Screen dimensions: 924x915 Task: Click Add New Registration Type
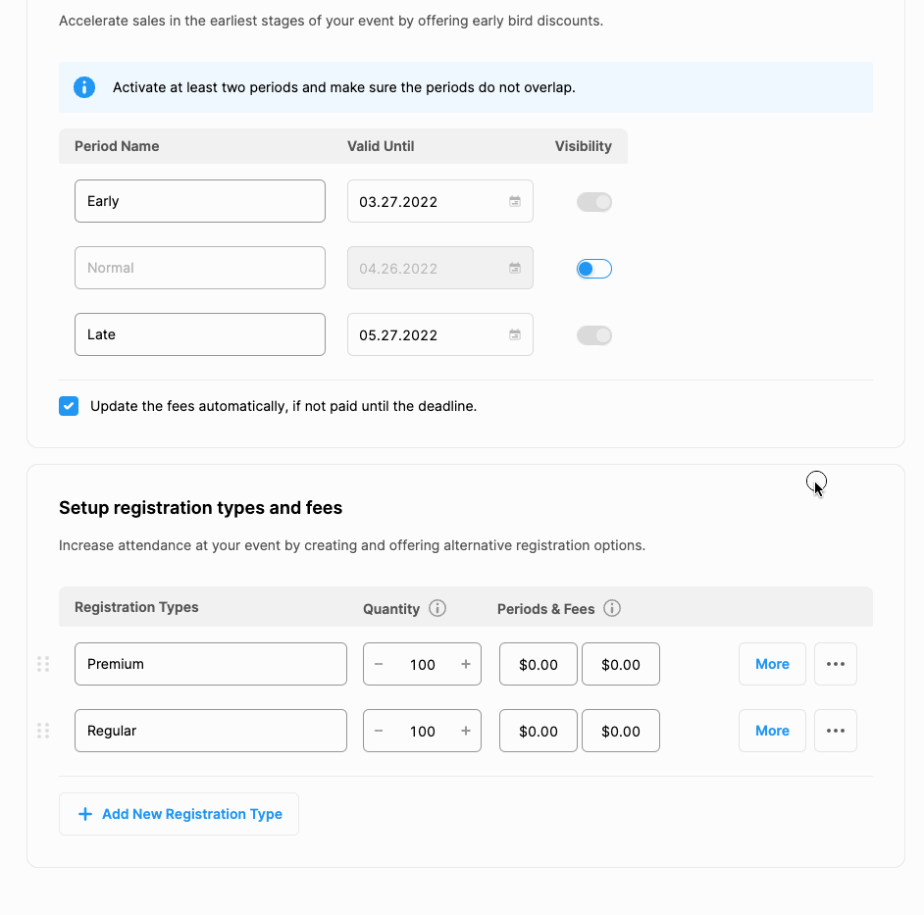179,813
